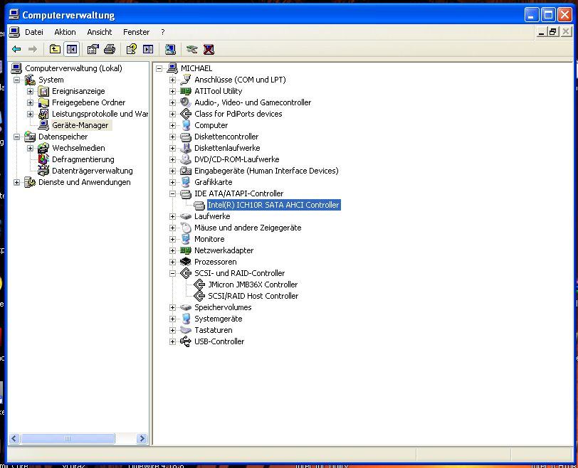
Task: Open the Properties toolbar icon
Action: pos(93,49)
